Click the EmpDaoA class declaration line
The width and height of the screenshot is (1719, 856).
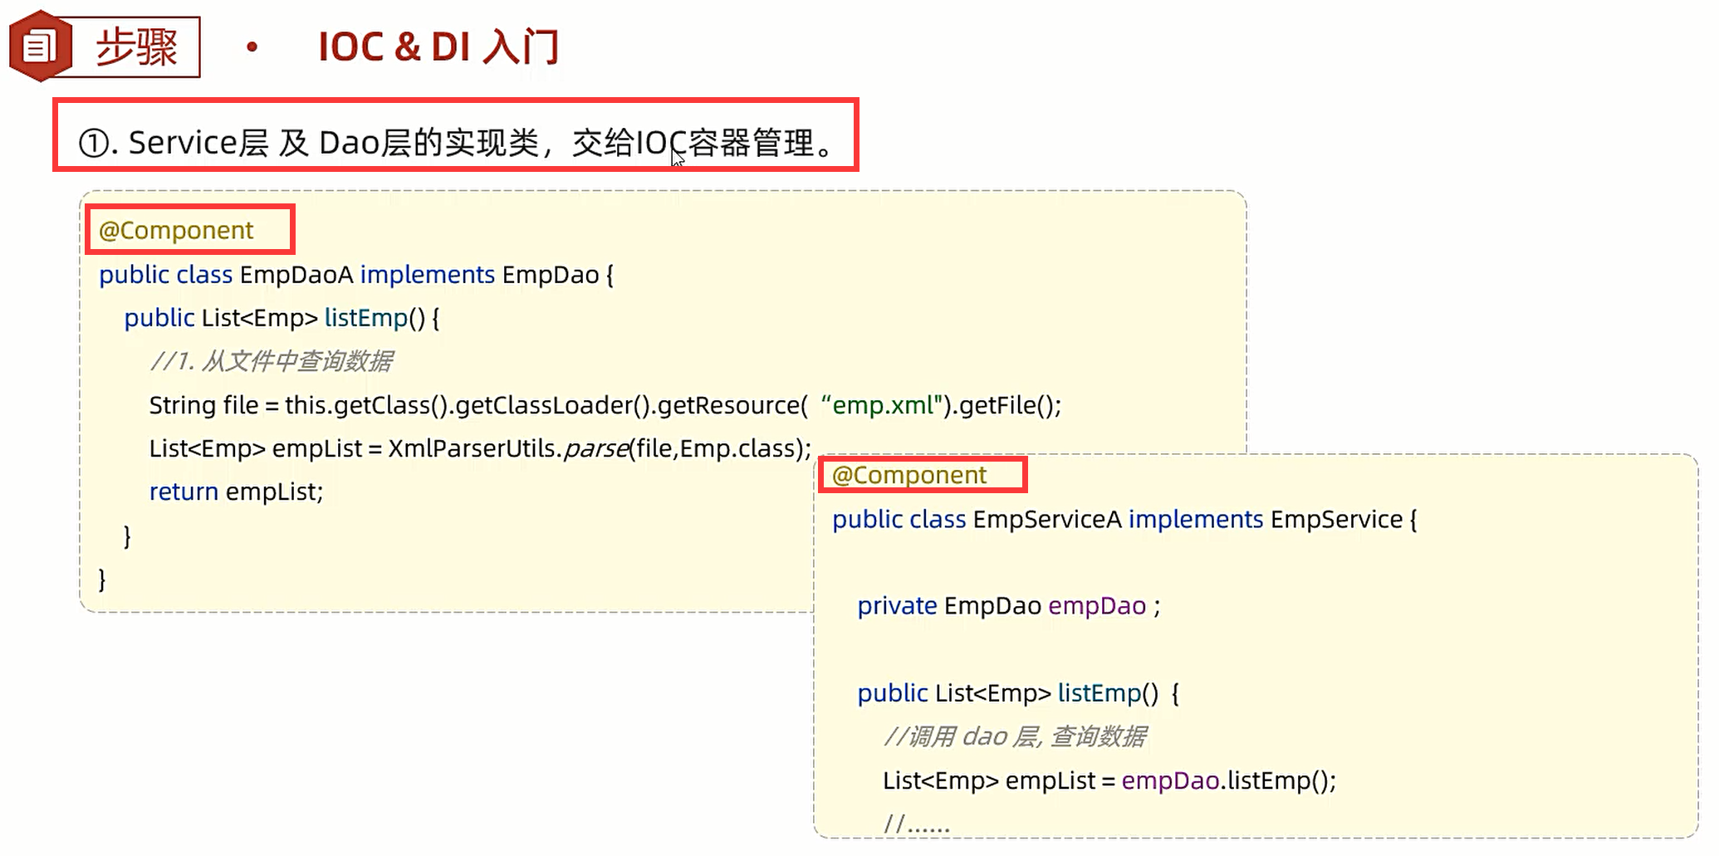click(x=356, y=275)
